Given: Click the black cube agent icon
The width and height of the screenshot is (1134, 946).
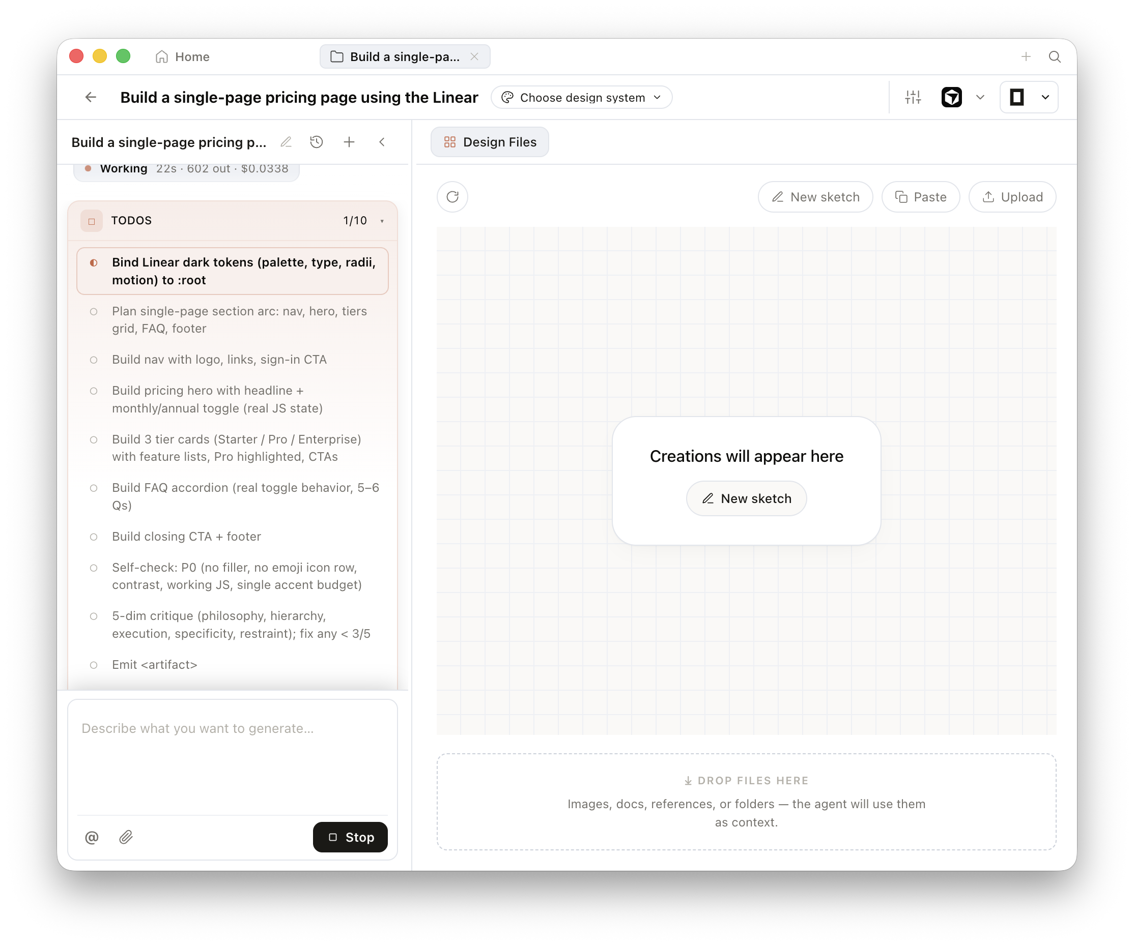Looking at the screenshot, I should (951, 97).
